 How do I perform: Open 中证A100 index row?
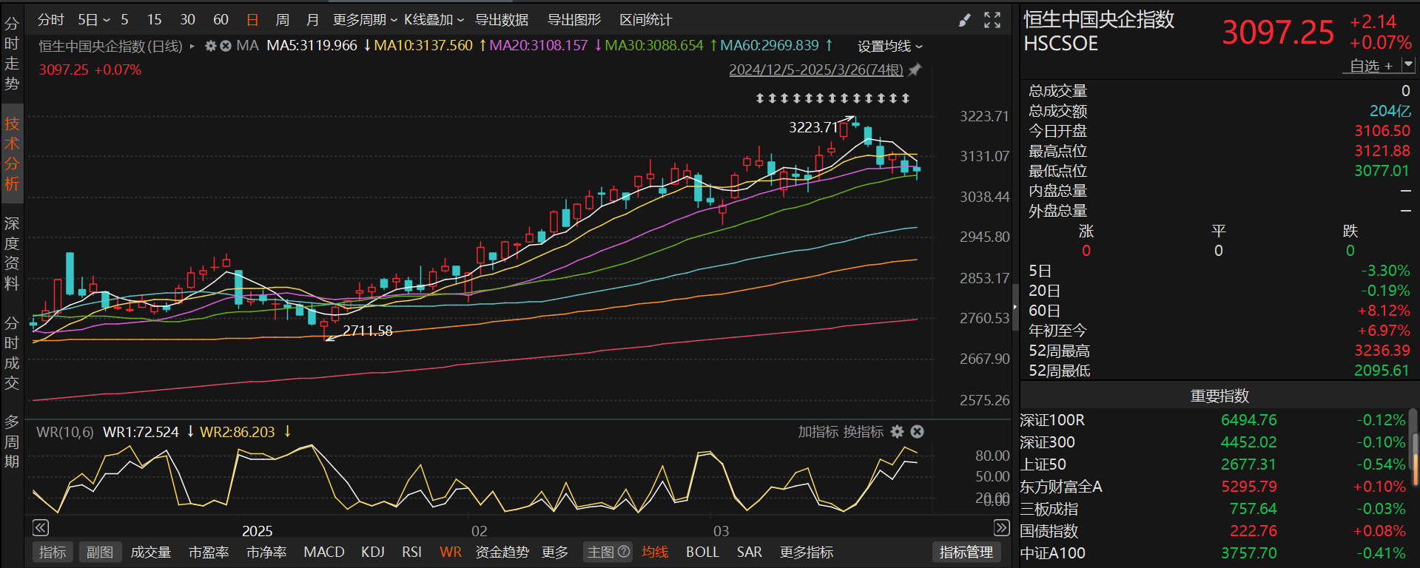(1214, 553)
